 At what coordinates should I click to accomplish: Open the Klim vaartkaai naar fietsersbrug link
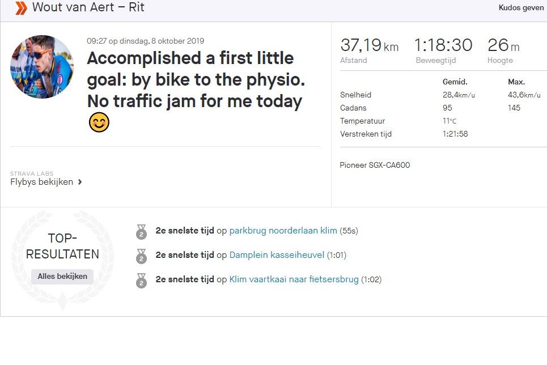point(293,280)
